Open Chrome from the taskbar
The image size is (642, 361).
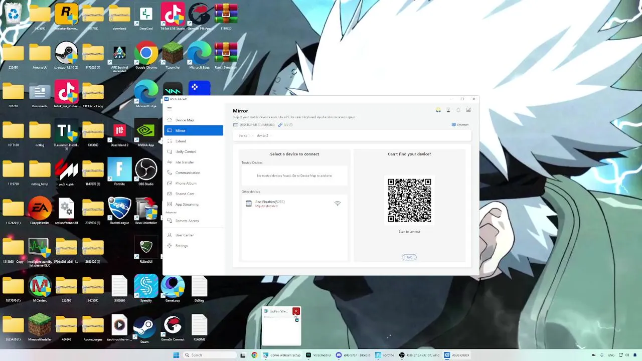tap(254, 355)
